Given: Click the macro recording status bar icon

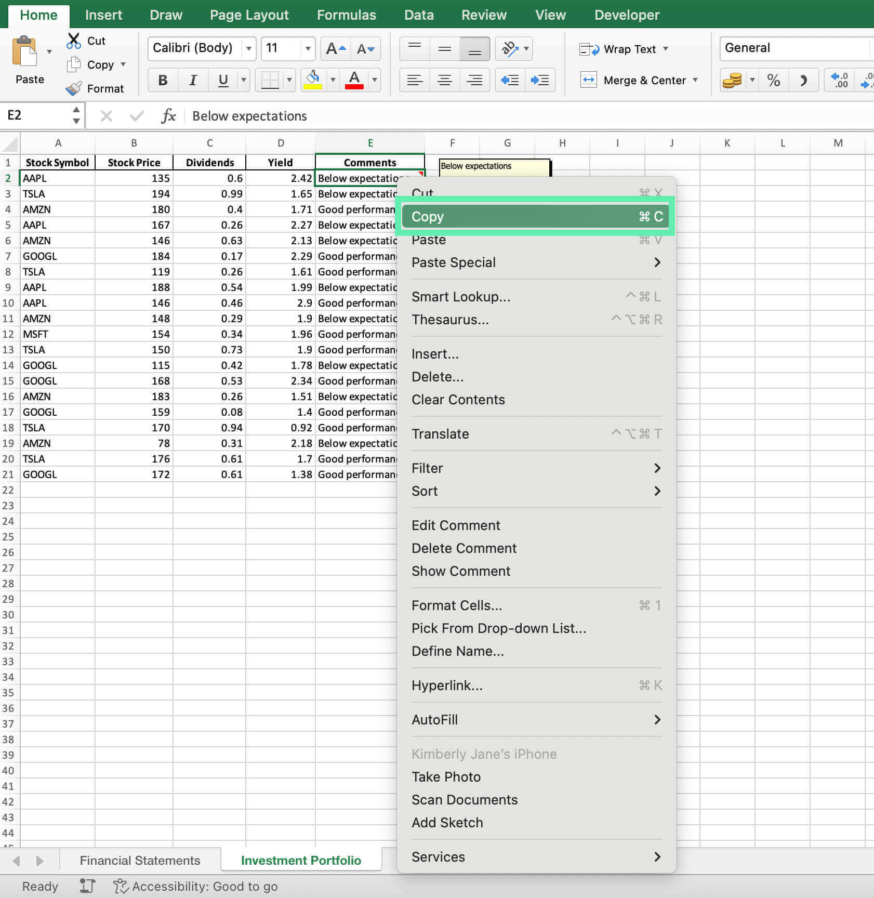Looking at the screenshot, I should [x=87, y=886].
